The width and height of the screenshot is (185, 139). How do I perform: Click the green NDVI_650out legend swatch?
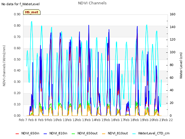[73, 134]
